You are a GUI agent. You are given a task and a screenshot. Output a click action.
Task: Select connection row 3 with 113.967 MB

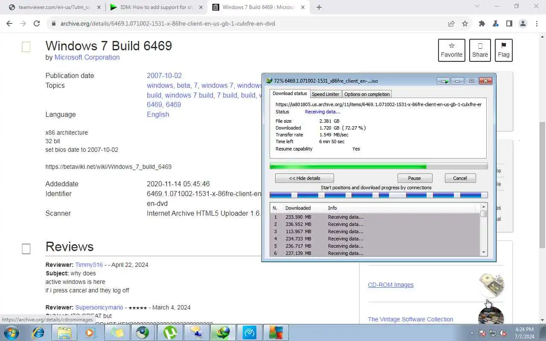tap(375, 231)
